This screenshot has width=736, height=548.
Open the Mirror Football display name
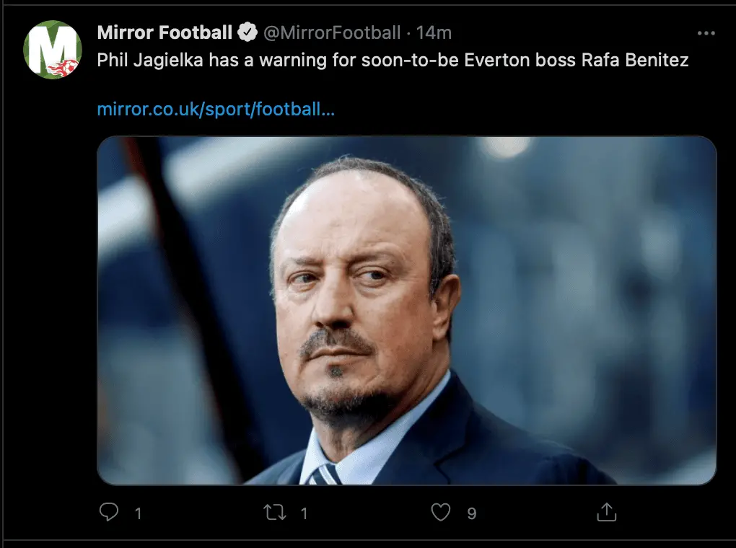click(x=165, y=32)
